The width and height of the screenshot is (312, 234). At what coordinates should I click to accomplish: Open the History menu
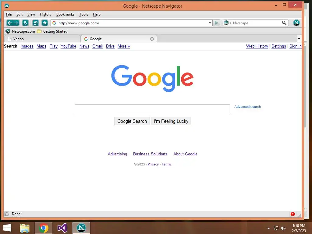[x=46, y=14]
